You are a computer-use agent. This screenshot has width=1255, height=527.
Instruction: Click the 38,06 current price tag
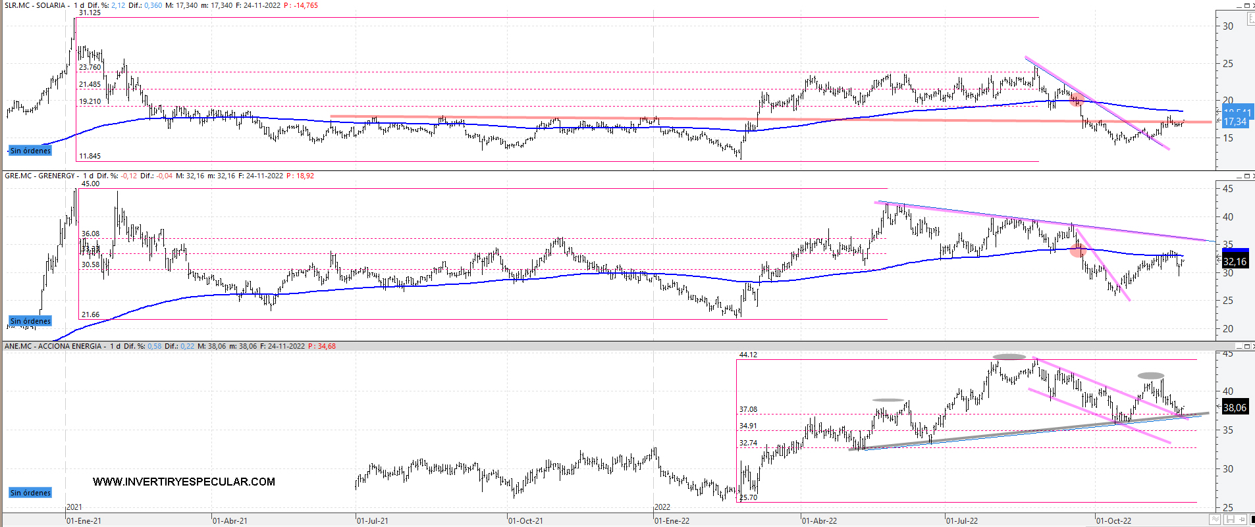pyautogui.click(x=1235, y=408)
